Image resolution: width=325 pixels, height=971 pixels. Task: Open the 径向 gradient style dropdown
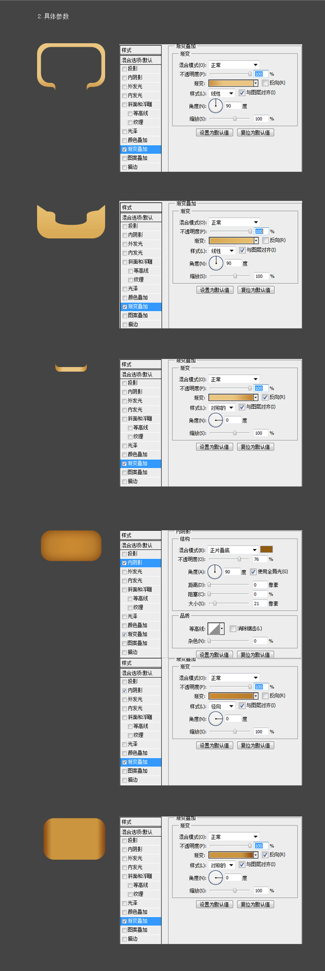click(222, 706)
